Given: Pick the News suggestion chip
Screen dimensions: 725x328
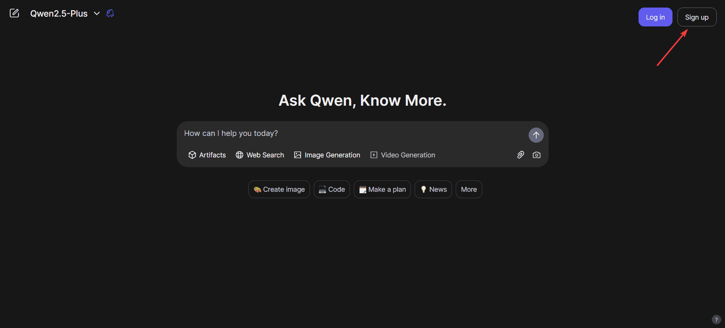Looking at the screenshot, I should point(433,189).
